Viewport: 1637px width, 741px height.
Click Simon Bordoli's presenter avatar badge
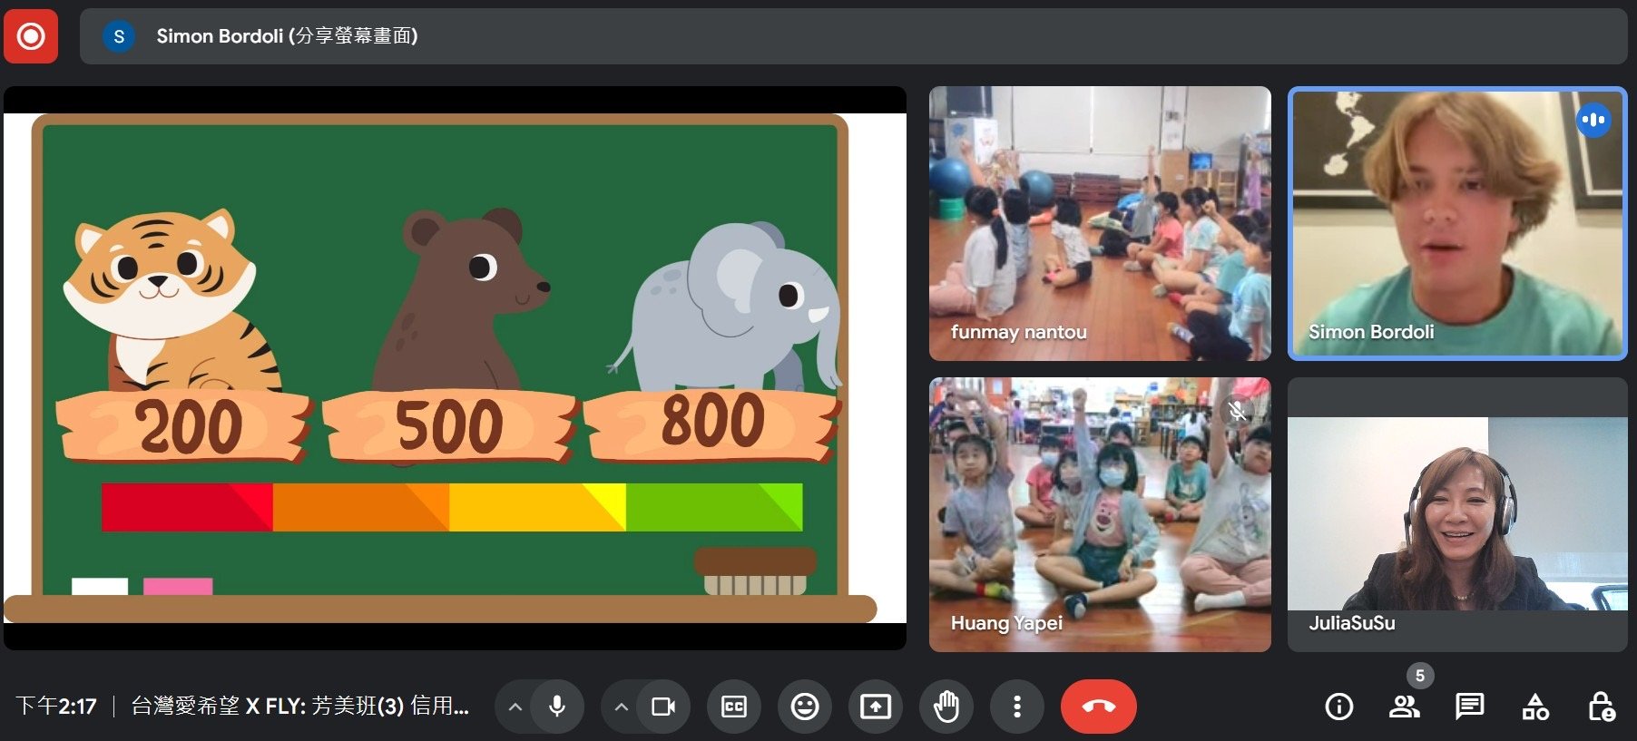[x=119, y=36]
